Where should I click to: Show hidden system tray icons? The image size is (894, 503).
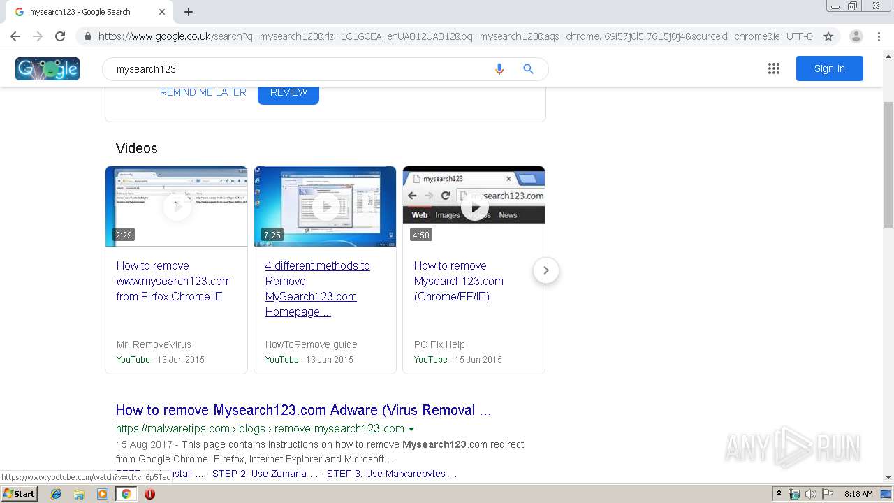779,494
